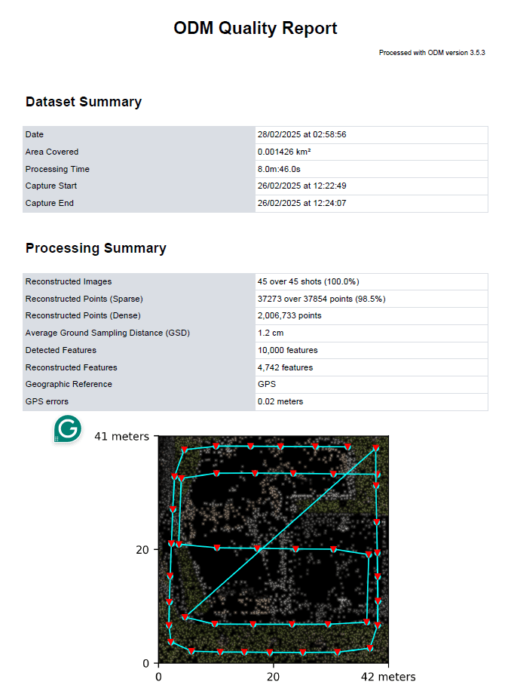508x691 pixels.
Task: Click the flight path survey map image
Action: click(x=274, y=549)
